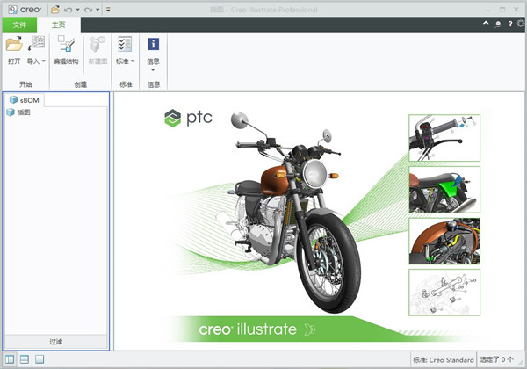The image size is (527, 369).
Task: Open help with the question mark icon
Action: (x=510, y=24)
